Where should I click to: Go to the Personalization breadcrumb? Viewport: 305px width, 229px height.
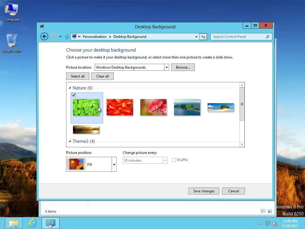pyautogui.click(x=94, y=37)
